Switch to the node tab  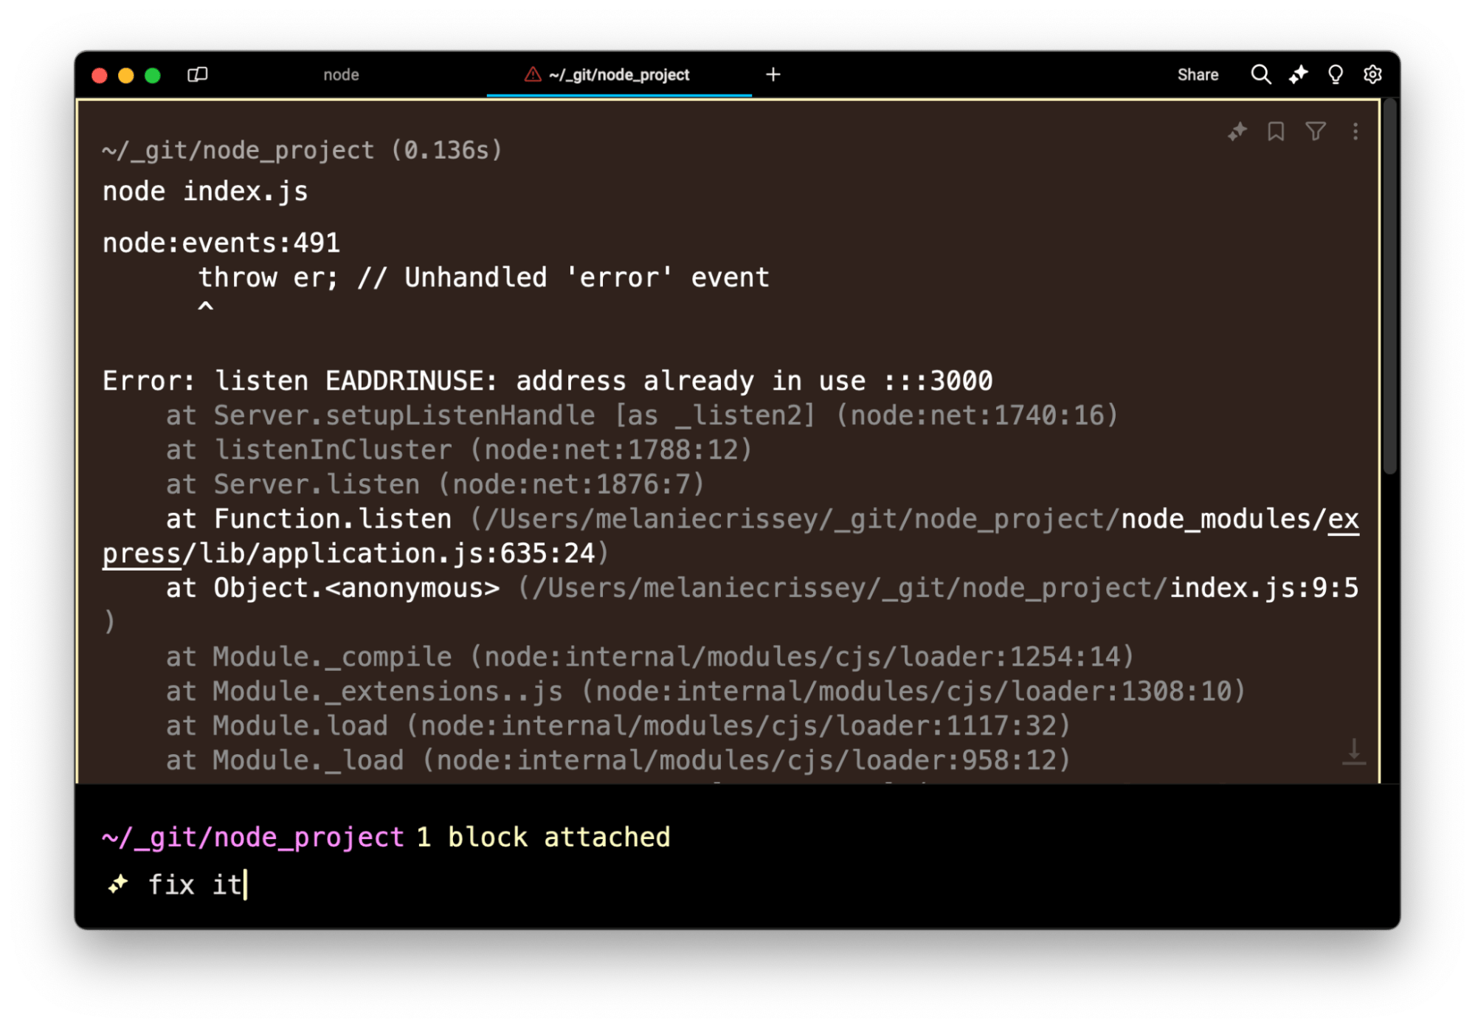[341, 75]
